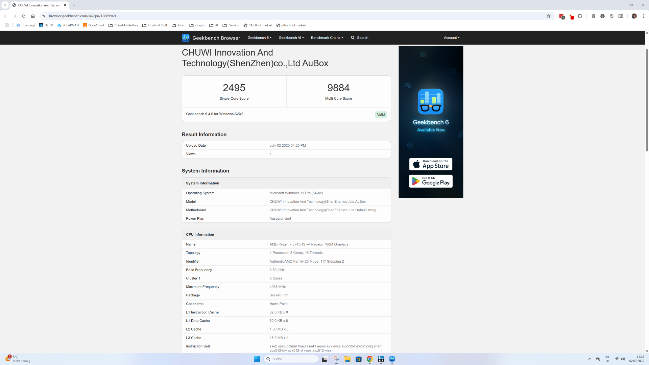Click the Geekbench 6 ad app icon
Screen dimensions: 649x365
point(431,102)
